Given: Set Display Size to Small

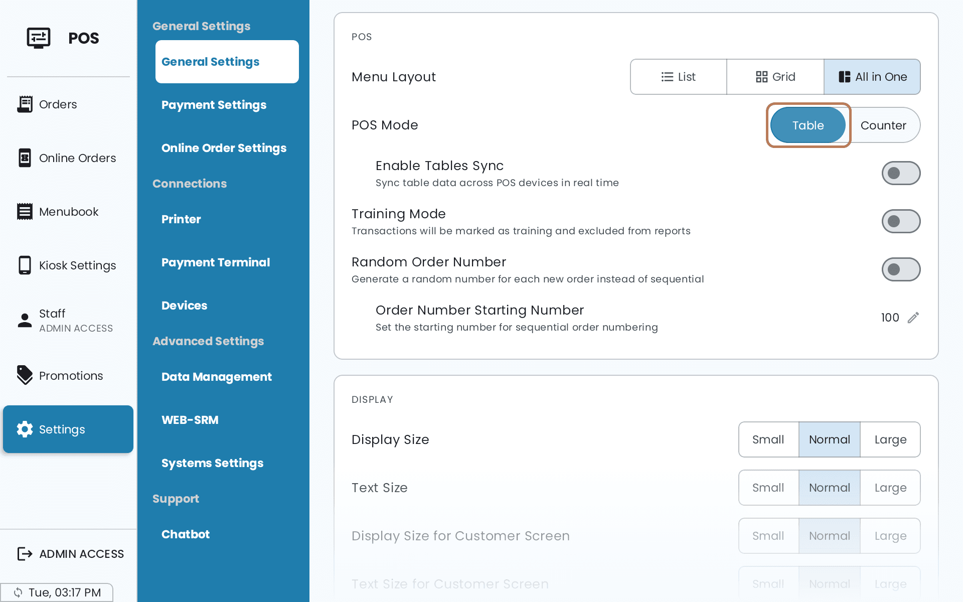Looking at the screenshot, I should click(x=768, y=439).
